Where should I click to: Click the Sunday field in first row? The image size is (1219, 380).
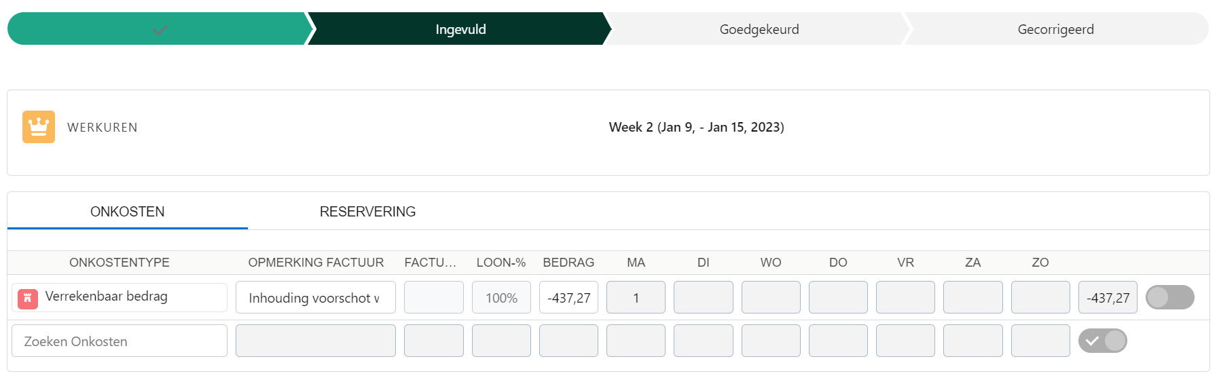point(1040,297)
